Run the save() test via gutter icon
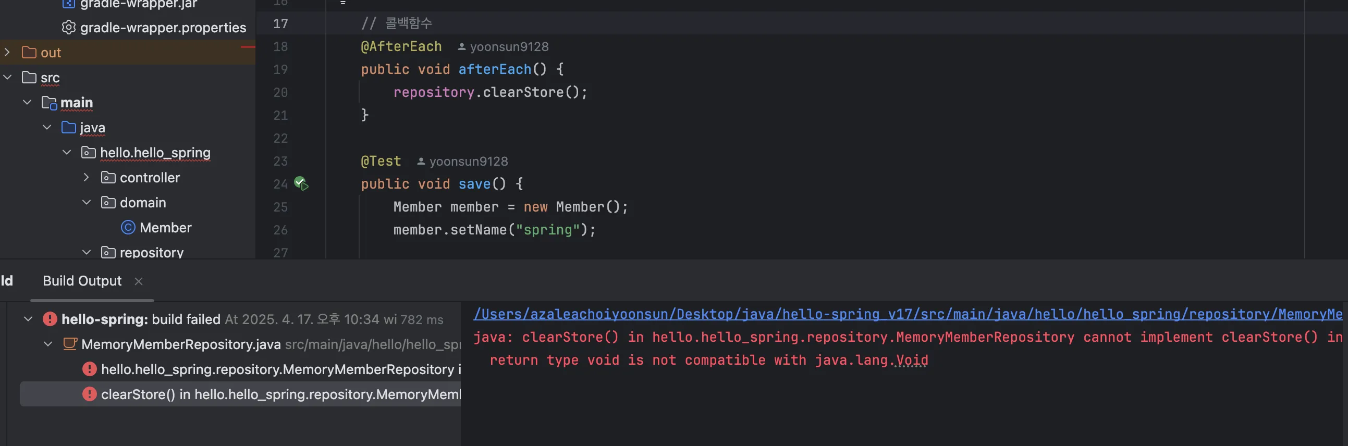Screen dimensions: 1348x446 pyautogui.click(x=301, y=183)
